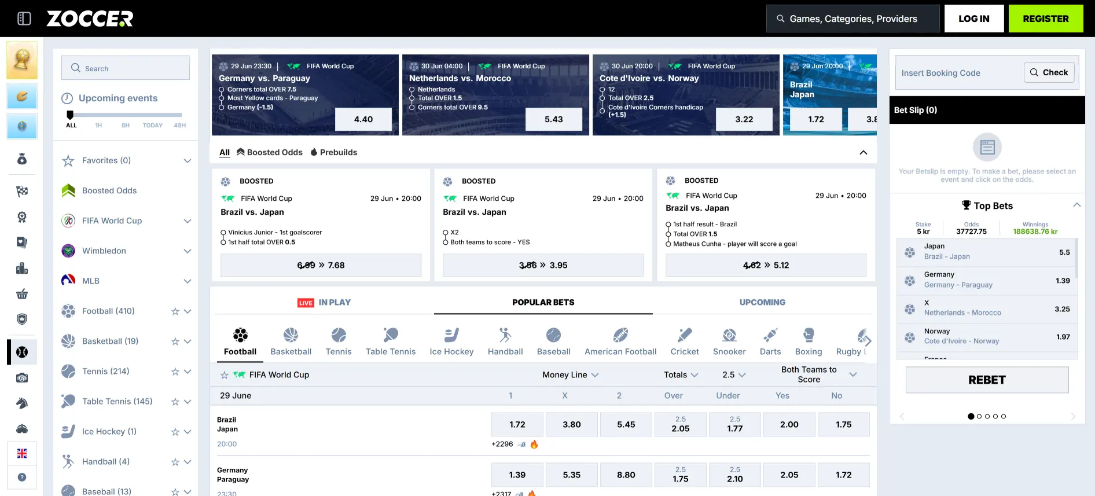Open the 2.5 line dropdown
Image resolution: width=1095 pixels, height=496 pixels.
(734, 374)
